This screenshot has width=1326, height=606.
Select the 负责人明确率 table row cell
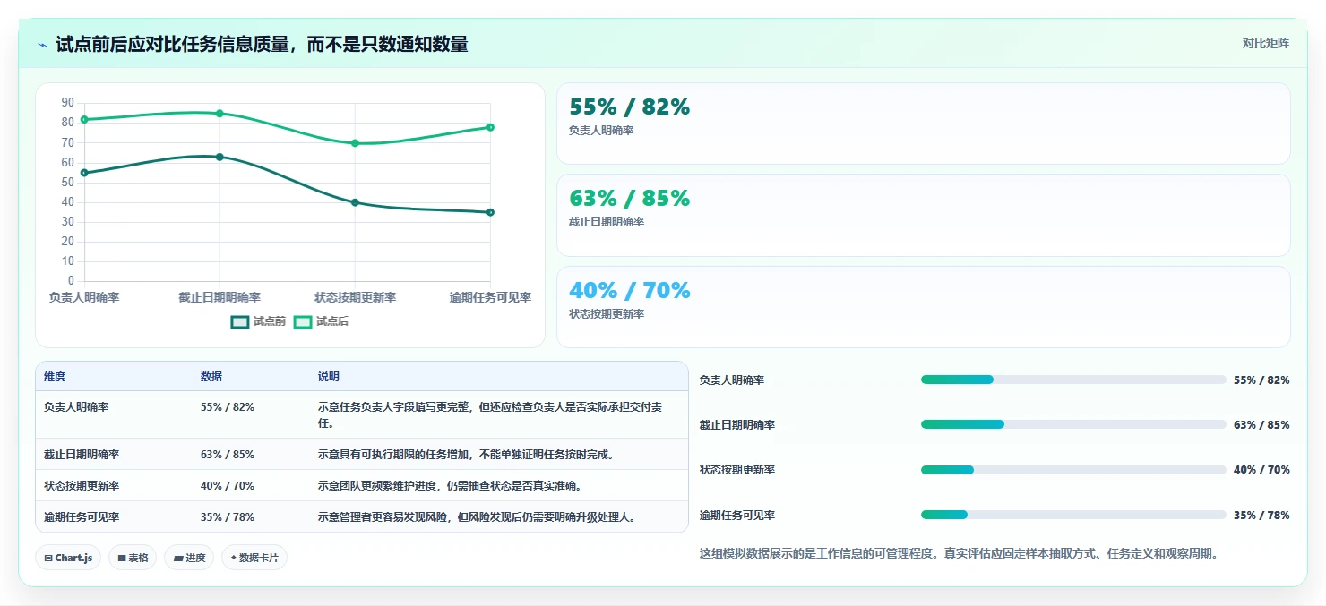tap(76, 406)
